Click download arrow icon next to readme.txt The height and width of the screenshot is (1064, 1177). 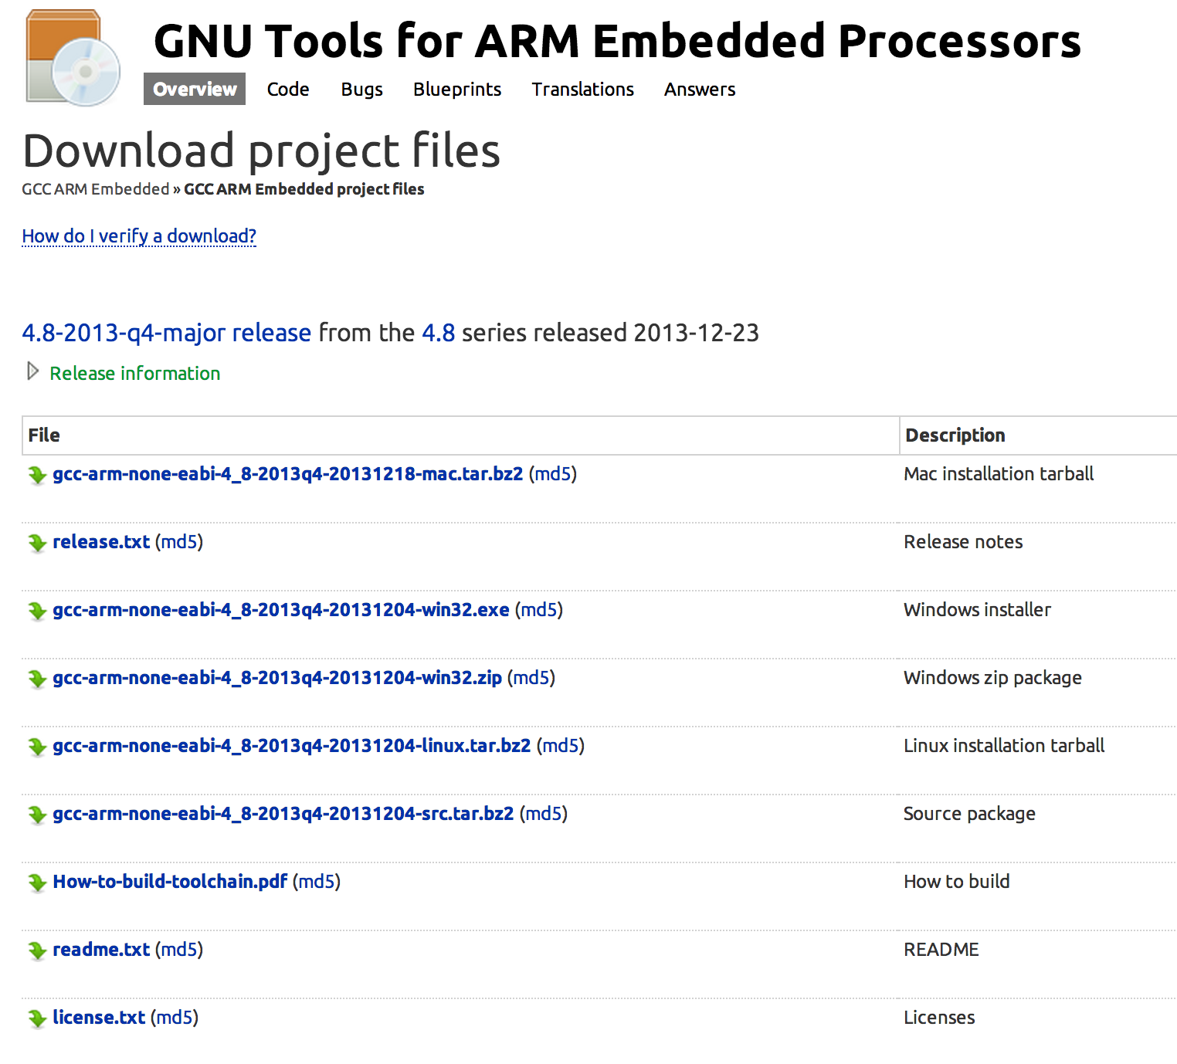[37, 950]
